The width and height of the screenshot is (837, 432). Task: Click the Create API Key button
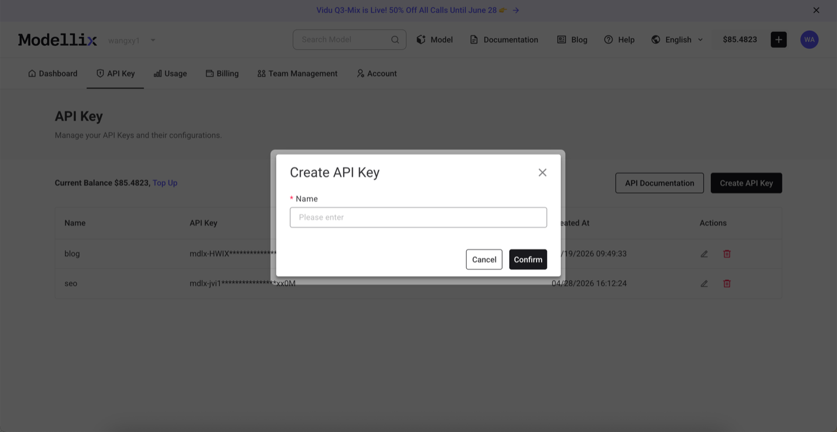pyautogui.click(x=746, y=183)
